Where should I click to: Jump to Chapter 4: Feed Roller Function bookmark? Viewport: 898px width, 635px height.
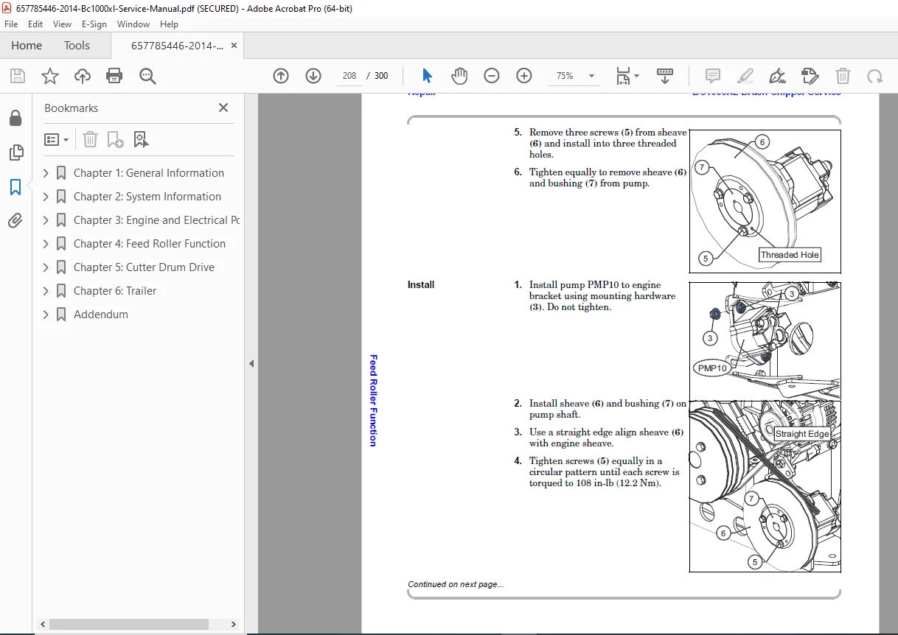(x=150, y=244)
